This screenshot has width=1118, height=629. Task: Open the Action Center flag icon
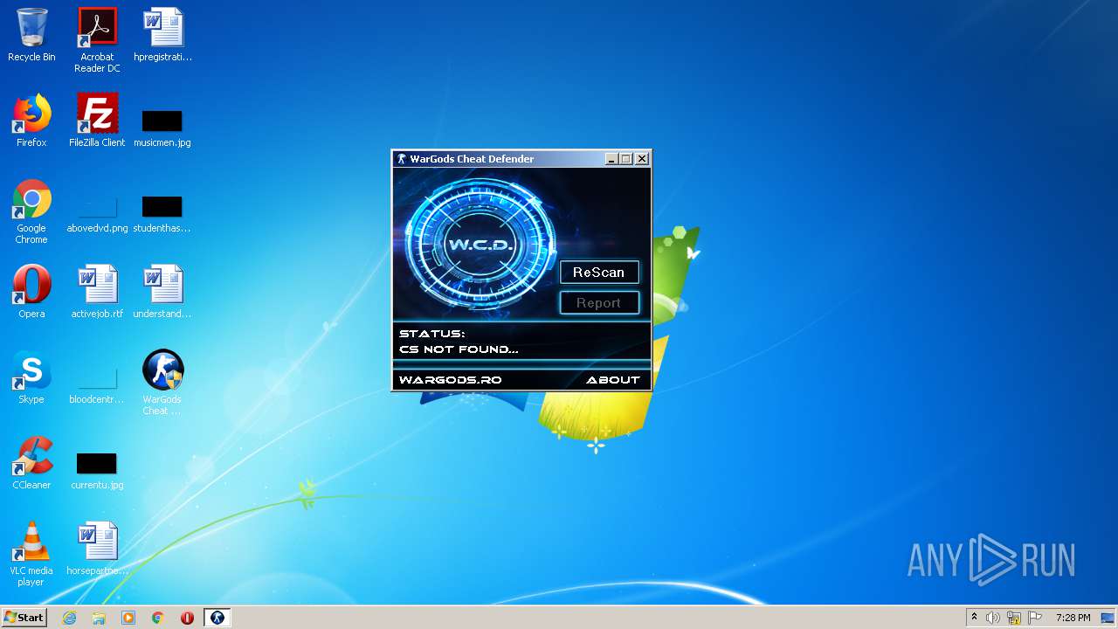click(1035, 618)
